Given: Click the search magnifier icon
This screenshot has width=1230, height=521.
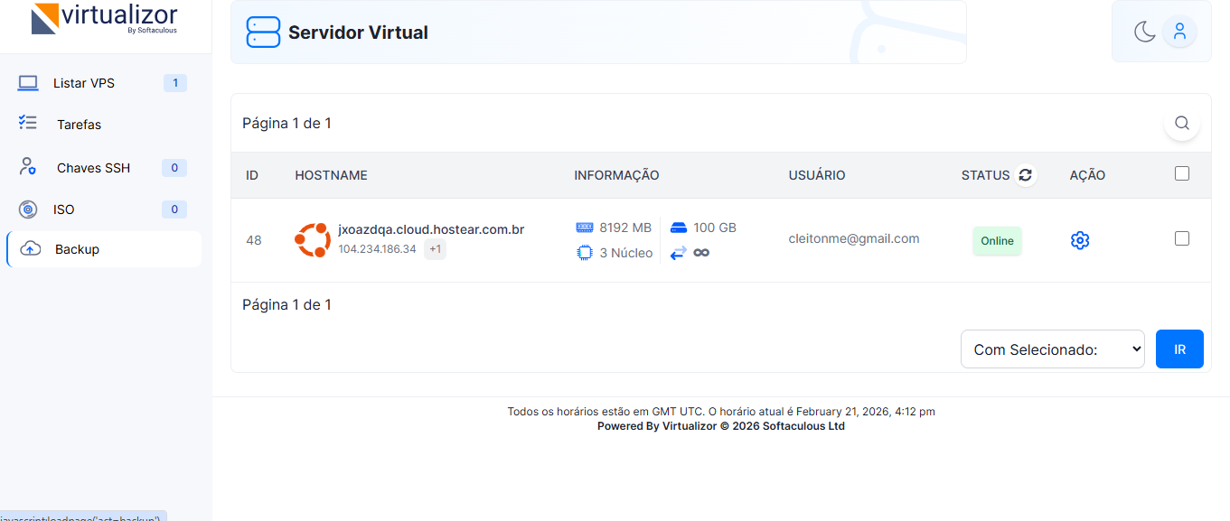Looking at the screenshot, I should point(1181,123).
